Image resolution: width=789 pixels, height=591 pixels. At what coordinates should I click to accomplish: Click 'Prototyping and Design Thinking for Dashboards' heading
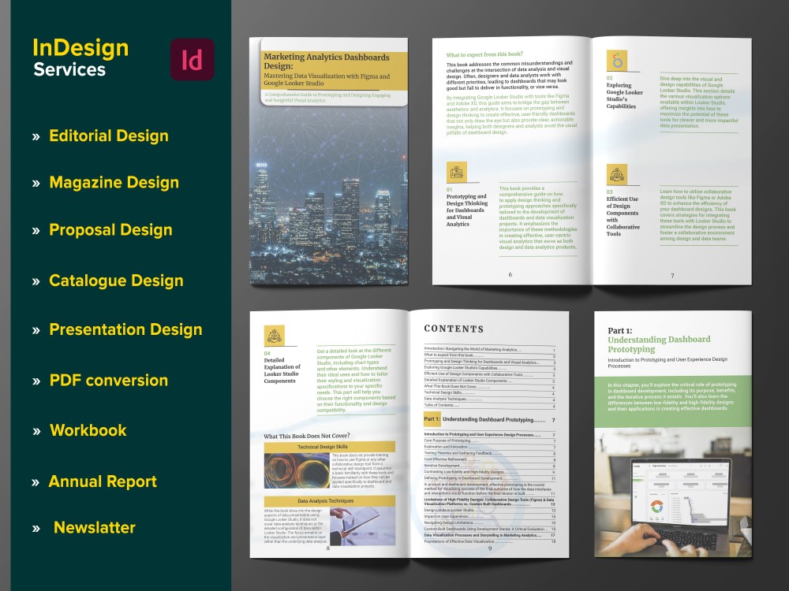[x=467, y=210]
